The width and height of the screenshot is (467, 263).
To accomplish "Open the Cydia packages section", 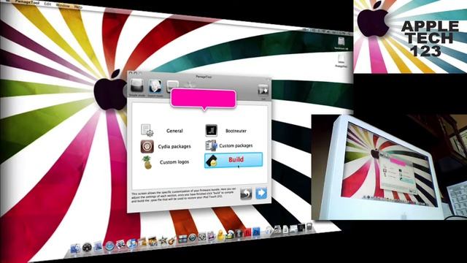I will pyautogui.click(x=166, y=146).
